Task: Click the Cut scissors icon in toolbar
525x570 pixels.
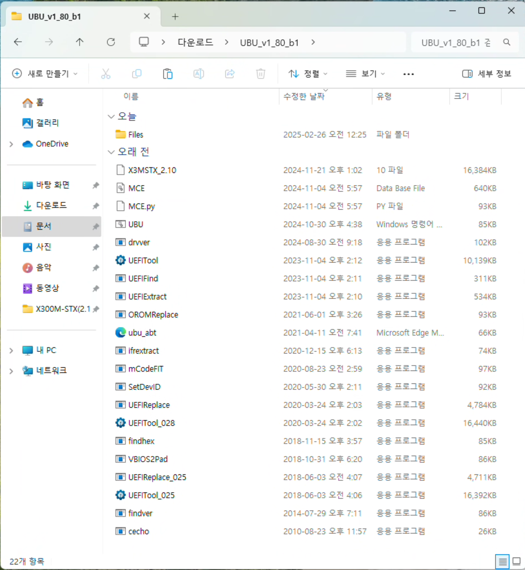Action: pyautogui.click(x=106, y=74)
